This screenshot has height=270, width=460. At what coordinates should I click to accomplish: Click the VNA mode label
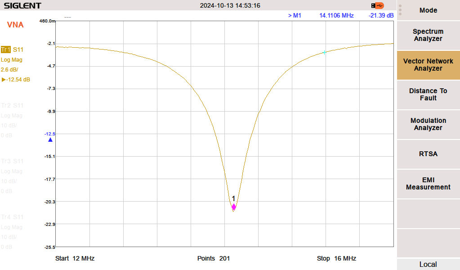15,25
